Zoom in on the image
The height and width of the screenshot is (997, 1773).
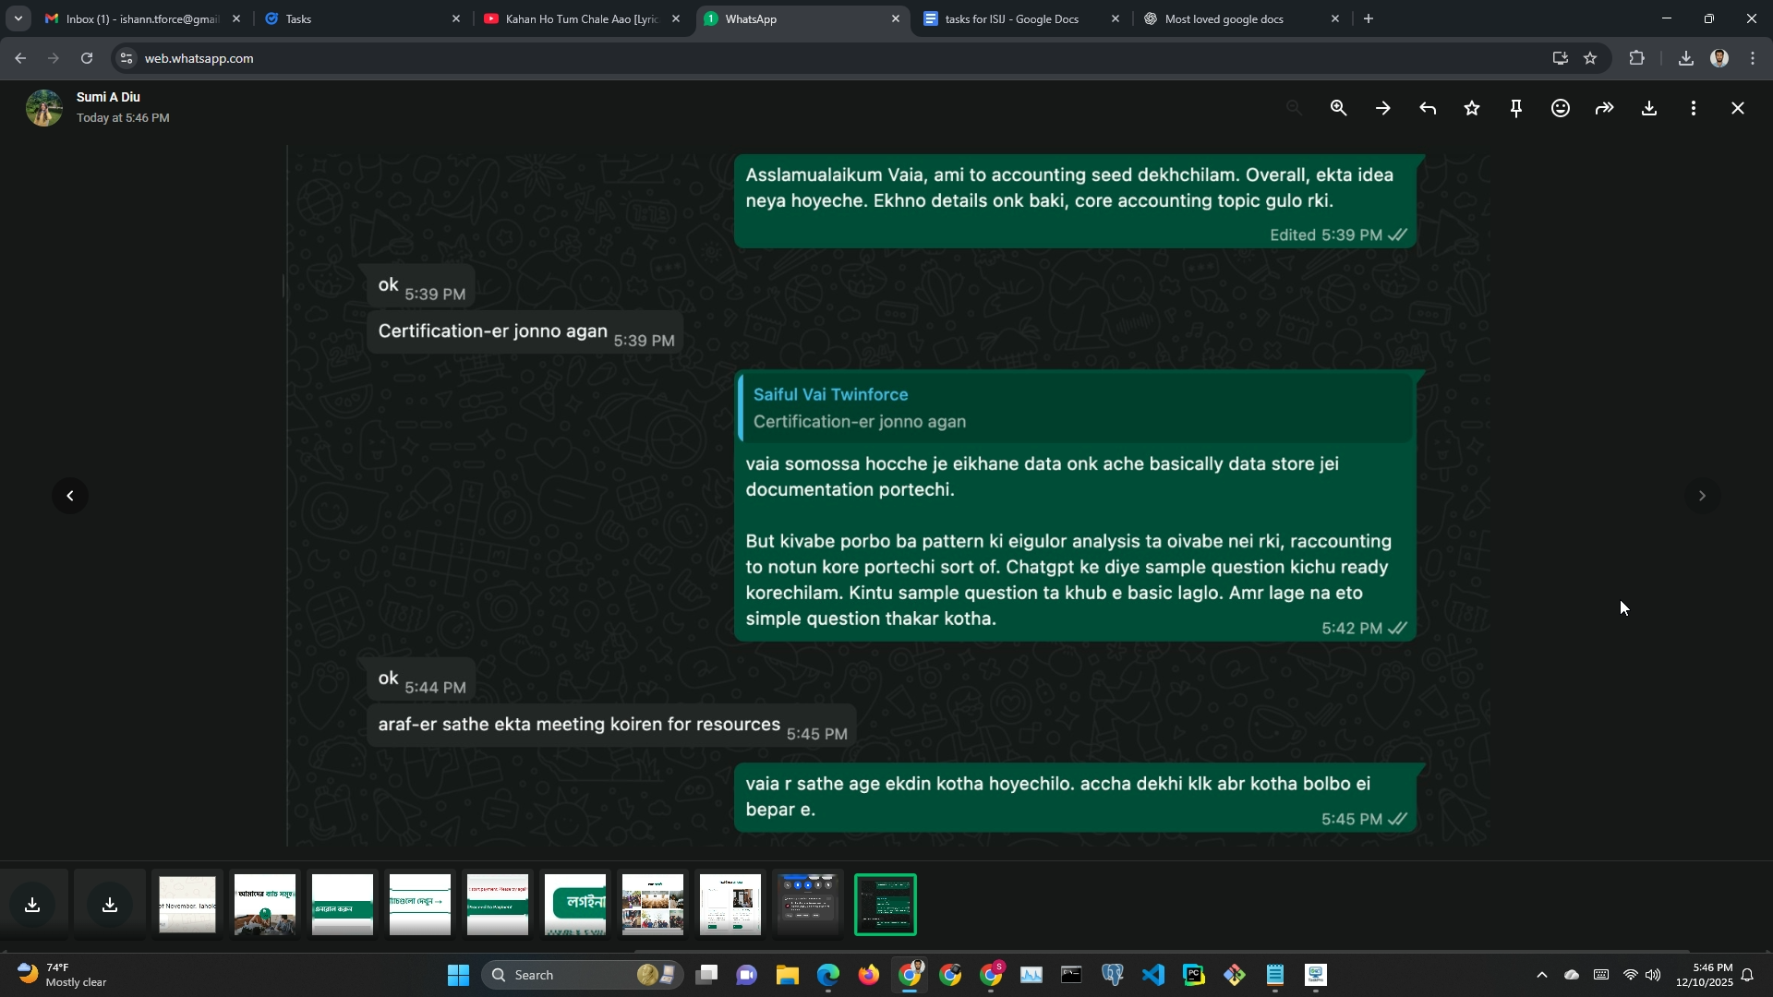(1338, 108)
